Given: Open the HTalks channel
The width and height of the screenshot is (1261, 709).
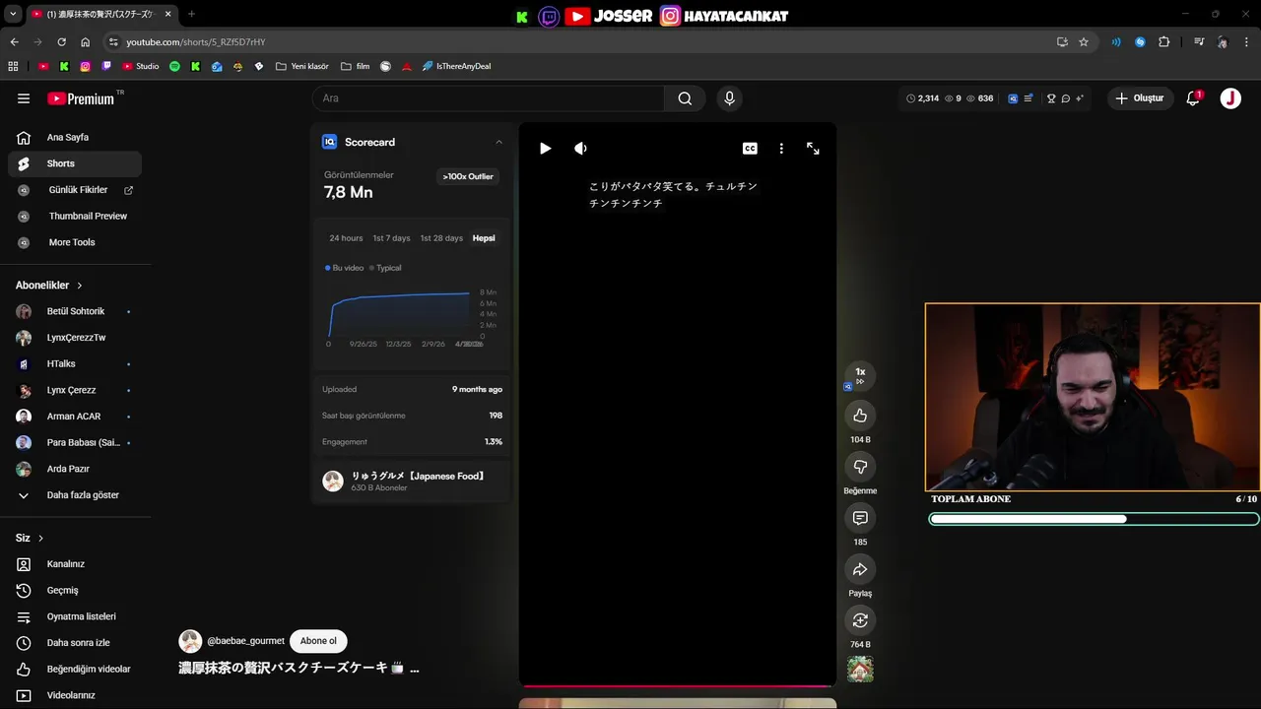Looking at the screenshot, I should click(x=76, y=364).
